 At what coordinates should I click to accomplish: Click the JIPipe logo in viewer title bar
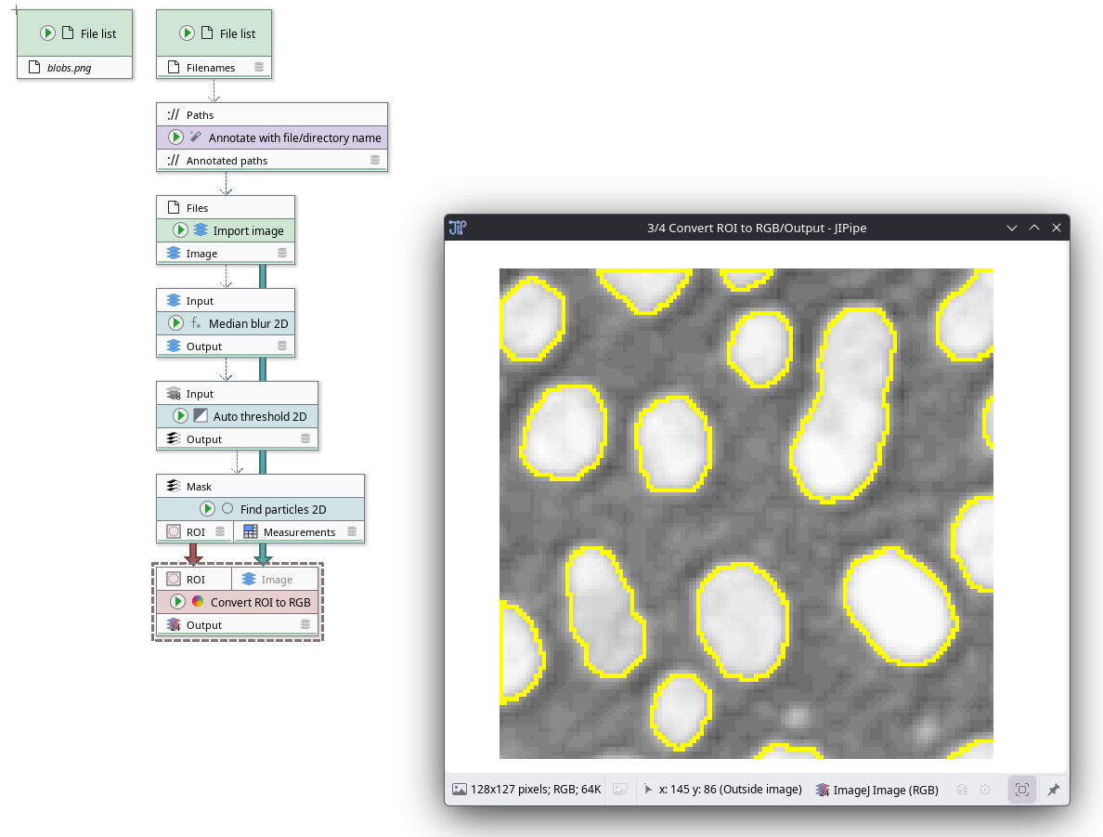pyautogui.click(x=457, y=228)
